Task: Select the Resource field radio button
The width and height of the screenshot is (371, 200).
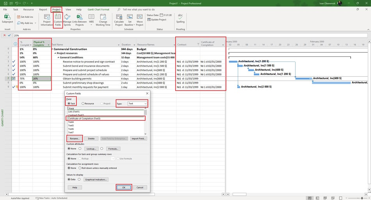Action: (x=83, y=104)
